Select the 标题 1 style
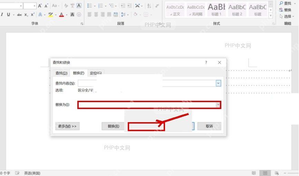The width and height of the screenshot is (299, 176). (x=216, y=10)
